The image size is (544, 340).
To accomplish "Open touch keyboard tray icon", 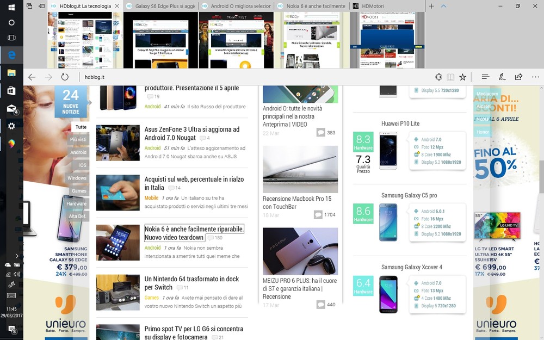I will [x=11, y=295].
